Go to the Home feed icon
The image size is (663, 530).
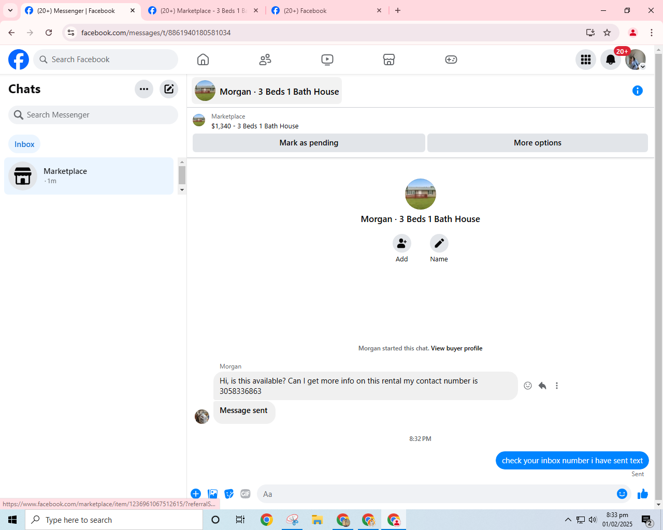pos(203,60)
